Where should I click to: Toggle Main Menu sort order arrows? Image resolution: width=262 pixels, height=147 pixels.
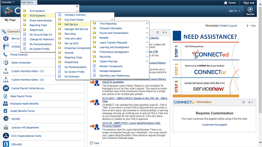[x=77, y=7]
